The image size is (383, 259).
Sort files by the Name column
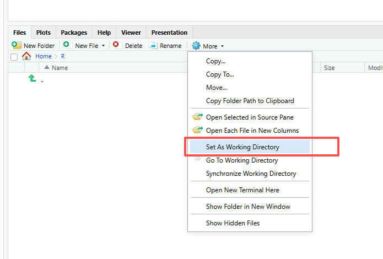click(60, 68)
